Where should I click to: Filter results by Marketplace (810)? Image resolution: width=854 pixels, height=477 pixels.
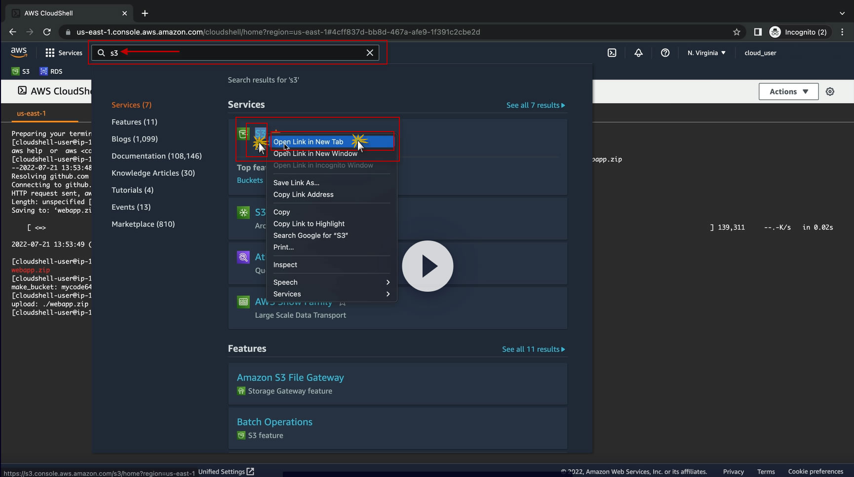tap(143, 224)
